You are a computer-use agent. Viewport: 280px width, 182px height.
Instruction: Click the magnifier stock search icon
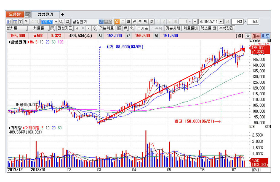[x=61, y=21]
